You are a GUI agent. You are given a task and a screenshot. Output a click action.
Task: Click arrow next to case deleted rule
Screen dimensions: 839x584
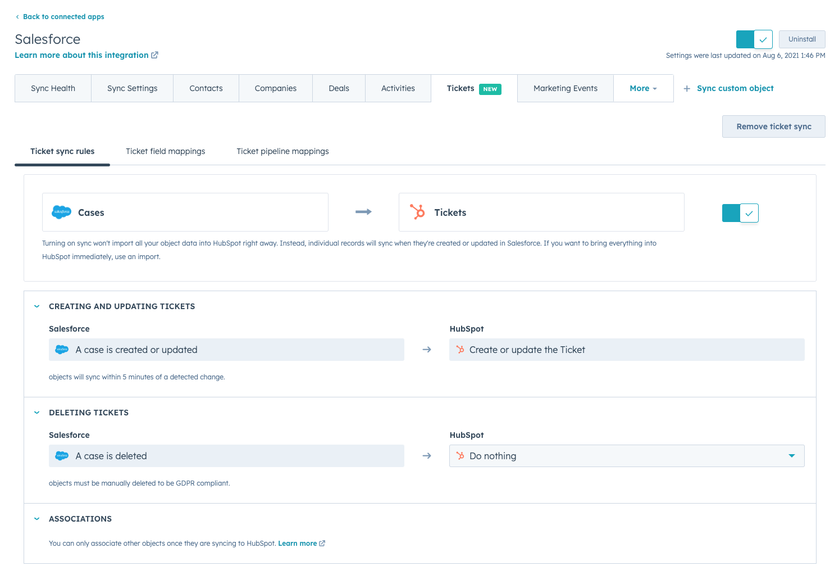[427, 456]
